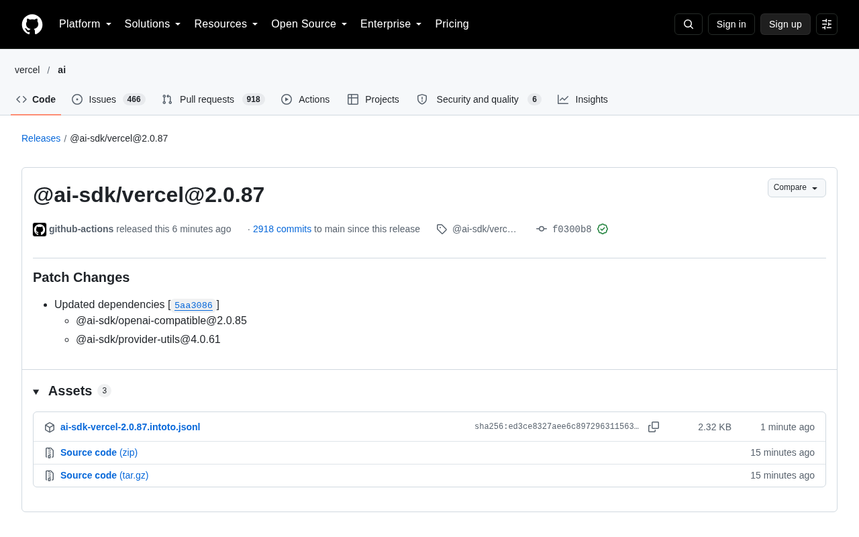Open the vercel owner link

[x=28, y=70]
